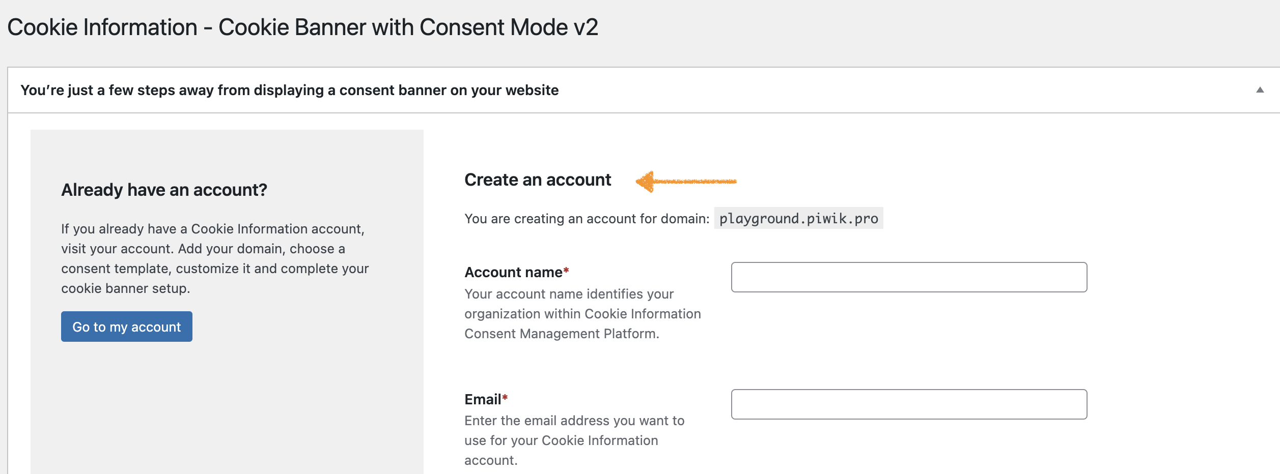
Task: Click the existing account instructions paragraph
Action: (x=214, y=258)
